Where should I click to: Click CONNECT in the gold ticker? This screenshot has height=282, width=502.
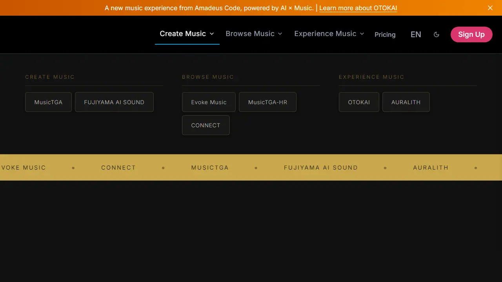(118, 168)
